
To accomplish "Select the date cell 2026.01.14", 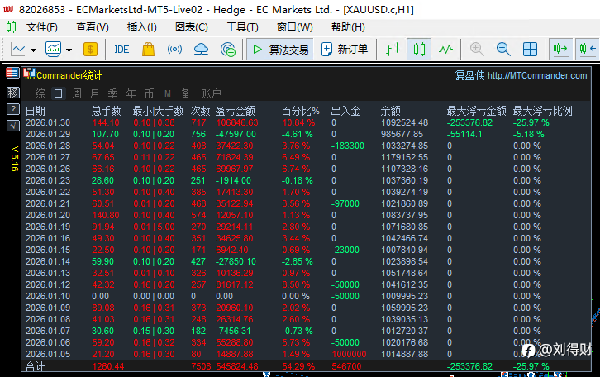I will tap(48, 261).
